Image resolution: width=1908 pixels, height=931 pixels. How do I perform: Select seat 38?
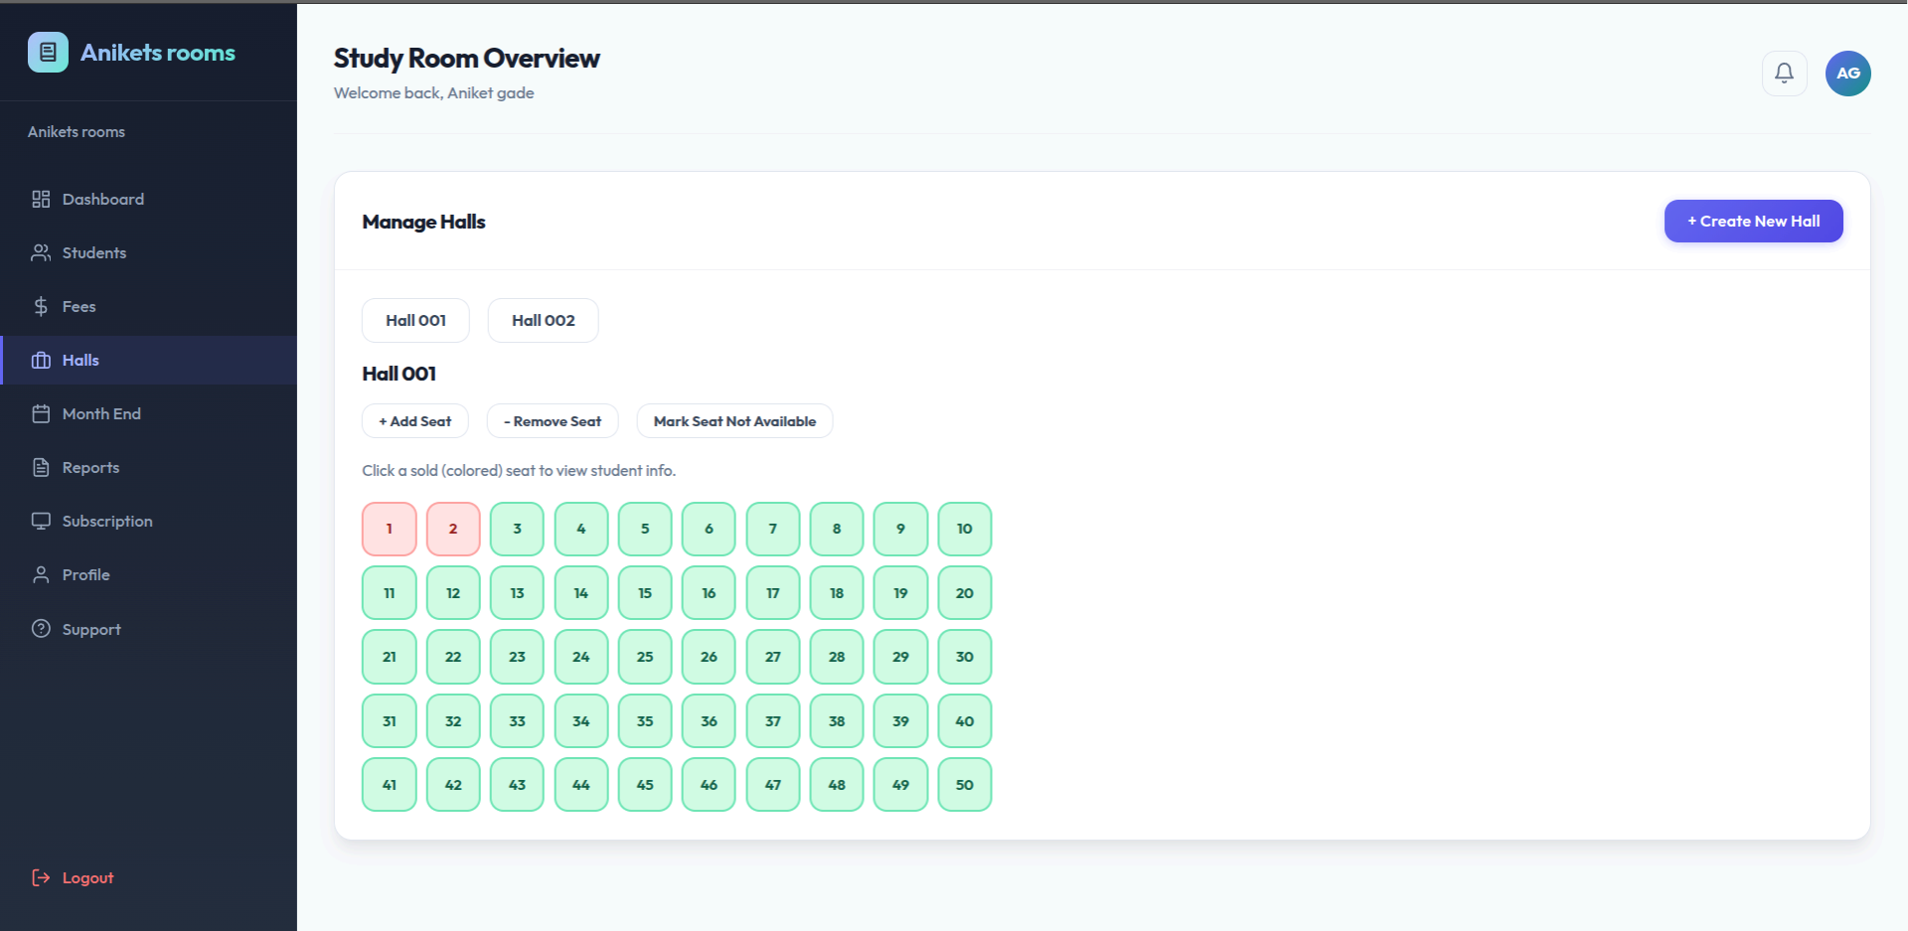click(837, 721)
